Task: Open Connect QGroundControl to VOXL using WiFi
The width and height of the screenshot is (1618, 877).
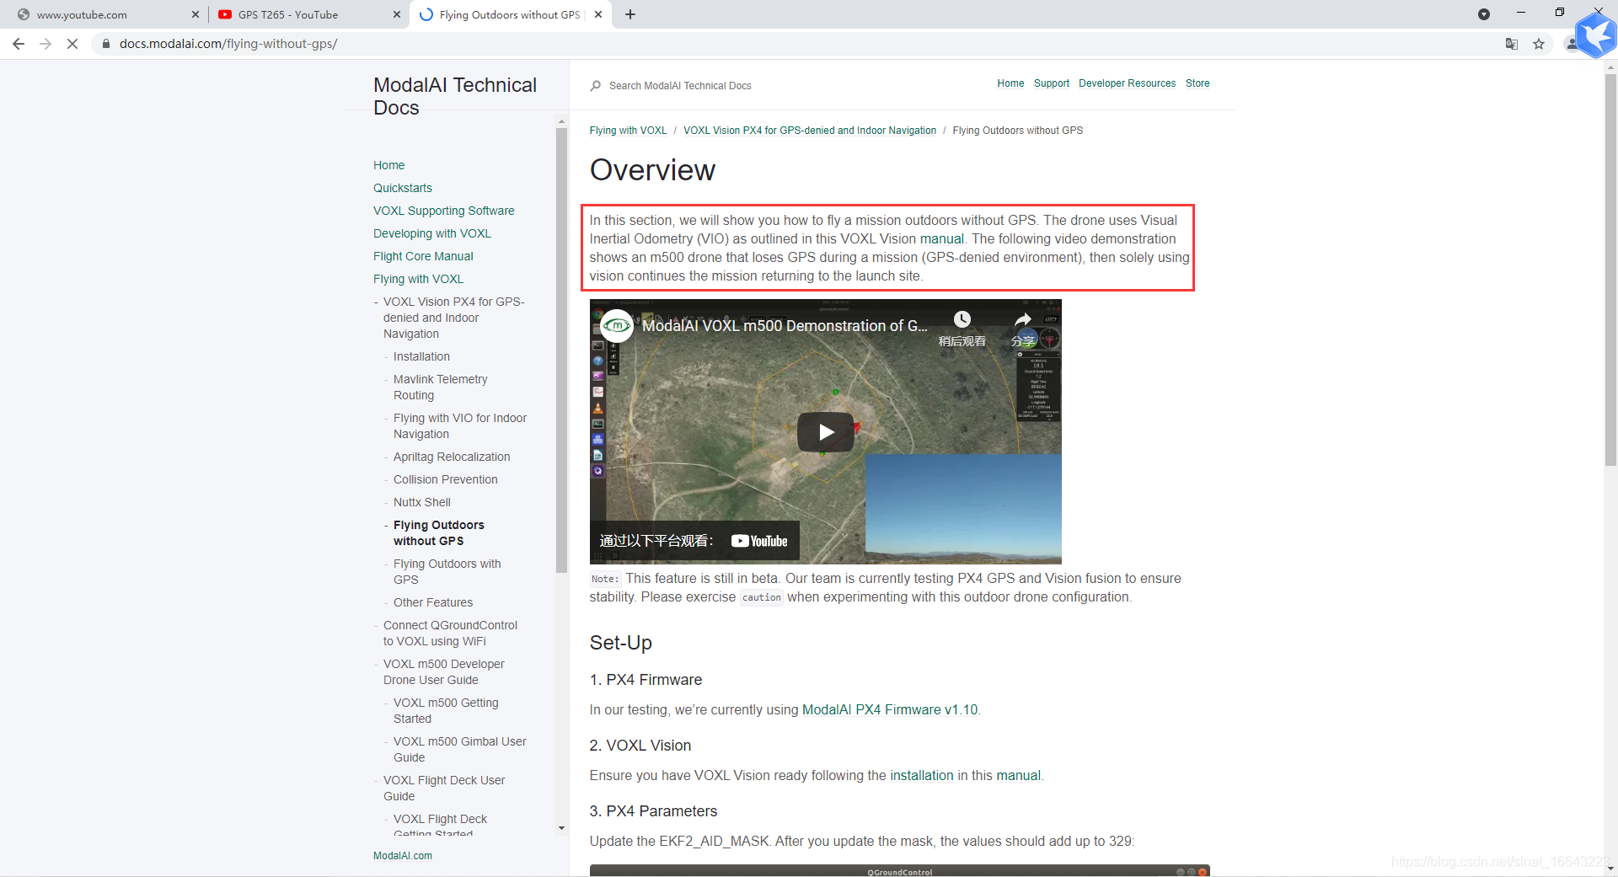Action: (x=451, y=634)
